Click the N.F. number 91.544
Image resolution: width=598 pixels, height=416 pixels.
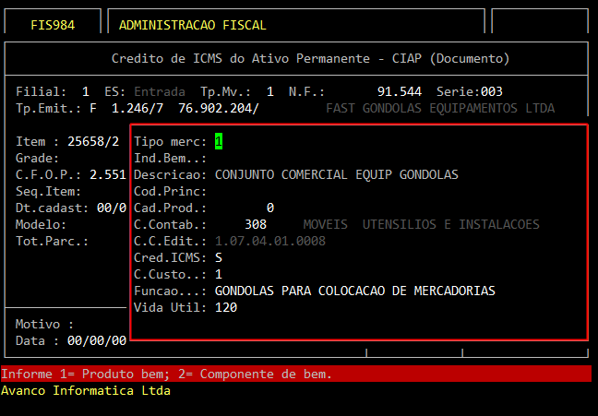(399, 92)
